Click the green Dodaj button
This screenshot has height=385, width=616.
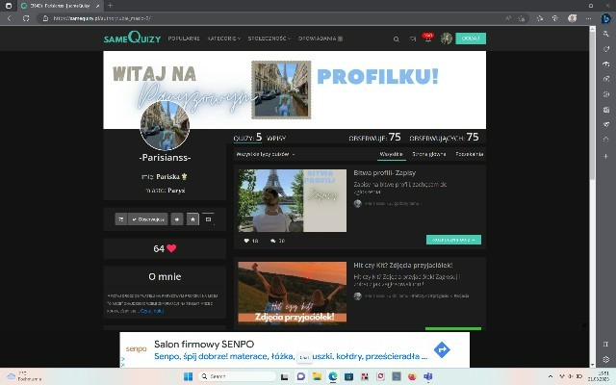[x=471, y=38]
